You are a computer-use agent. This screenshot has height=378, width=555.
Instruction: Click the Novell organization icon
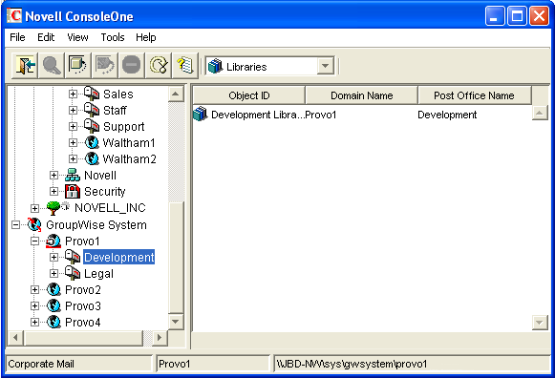73,175
